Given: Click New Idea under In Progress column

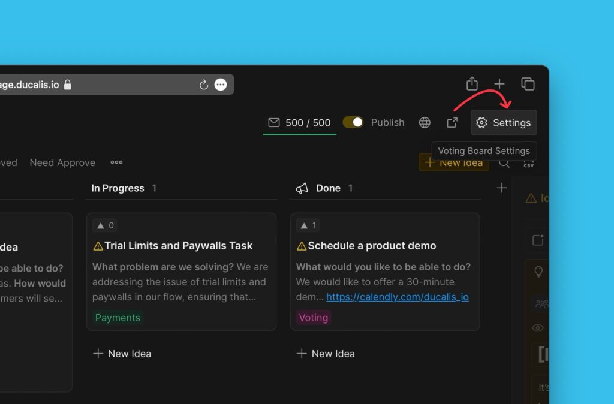Looking at the screenshot, I should click(122, 354).
